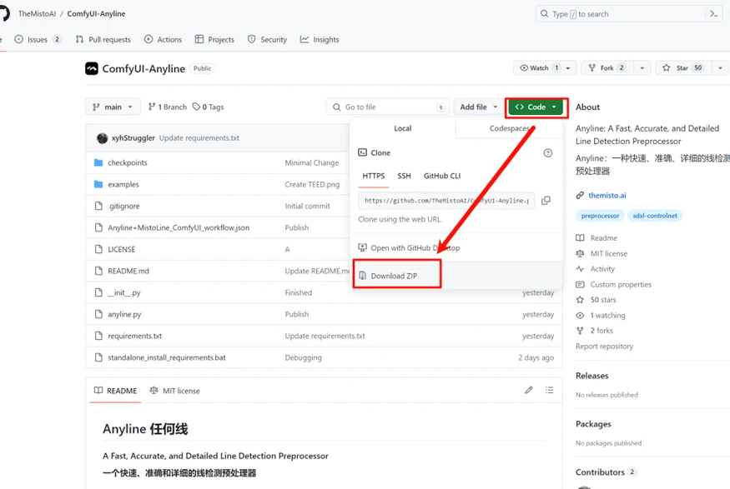Open the examples folder

[x=123, y=185]
